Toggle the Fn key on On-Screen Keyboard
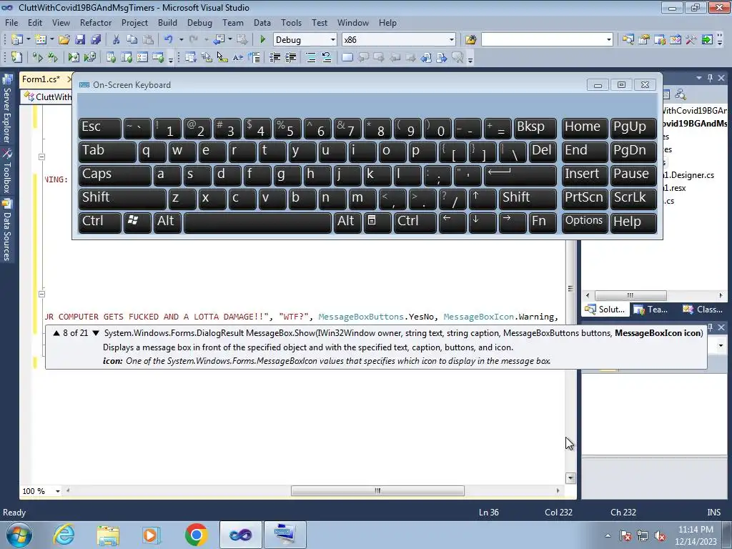Image resolution: width=732 pixels, height=549 pixels. point(543,222)
